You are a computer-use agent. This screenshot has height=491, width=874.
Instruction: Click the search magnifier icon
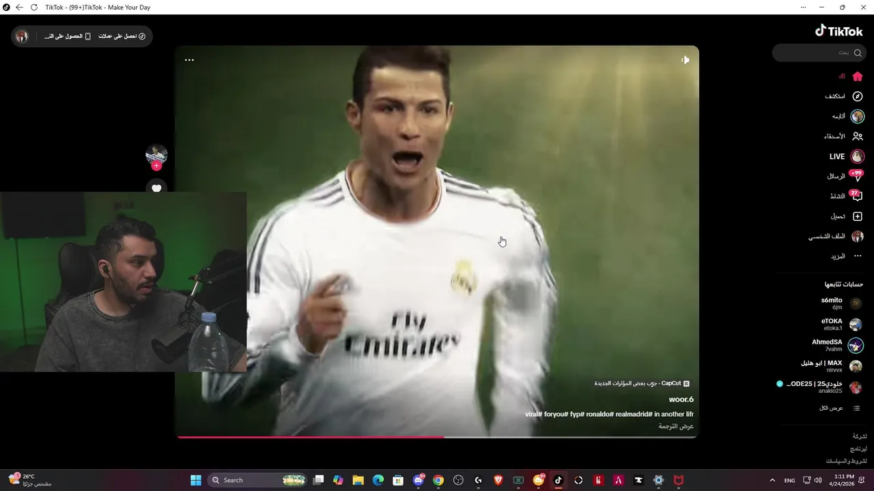pyautogui.click(x=858, y=53)
